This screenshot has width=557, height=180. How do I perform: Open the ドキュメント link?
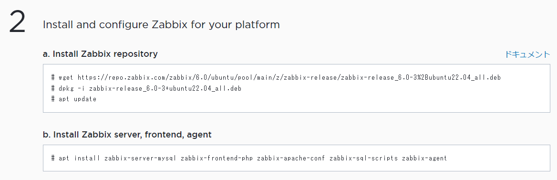pyautogui.click(x=527, y=54)
